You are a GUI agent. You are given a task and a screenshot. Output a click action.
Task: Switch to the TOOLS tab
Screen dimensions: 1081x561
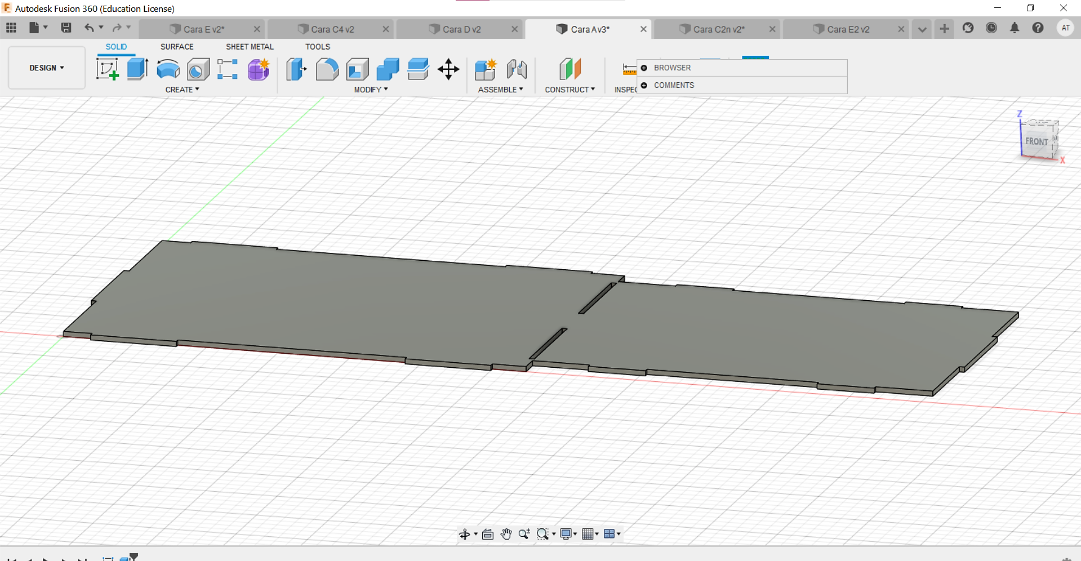pyautogui.click(x=318, y=47)
